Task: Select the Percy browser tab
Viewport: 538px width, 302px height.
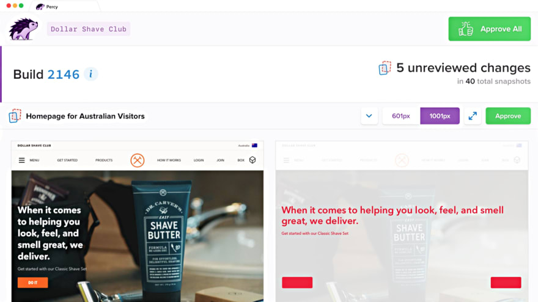Action: point(65,7)
